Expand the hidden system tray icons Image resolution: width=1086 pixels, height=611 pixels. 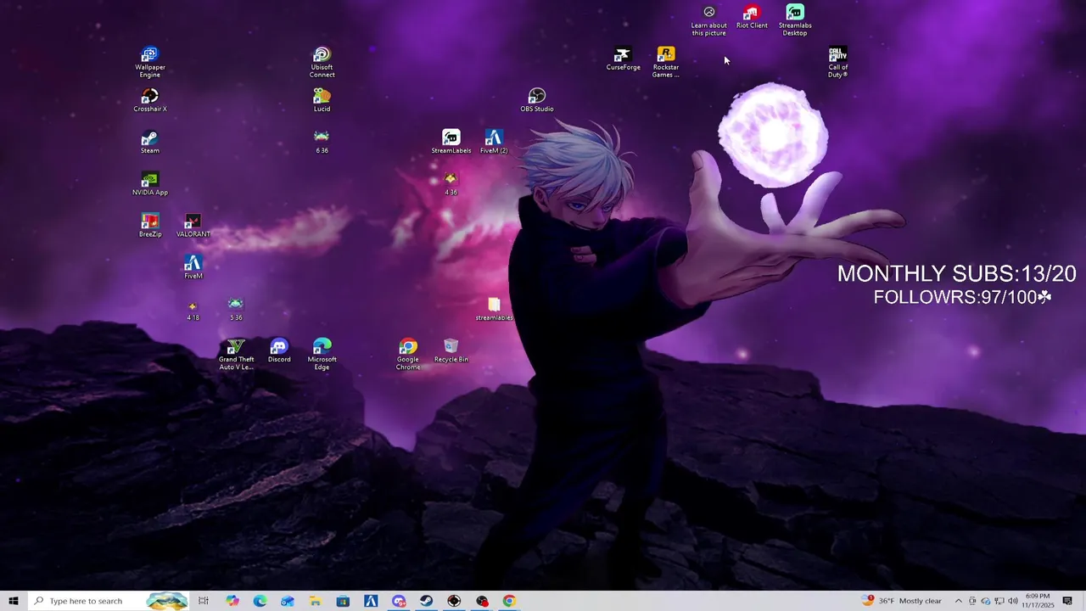pos(959,601)
